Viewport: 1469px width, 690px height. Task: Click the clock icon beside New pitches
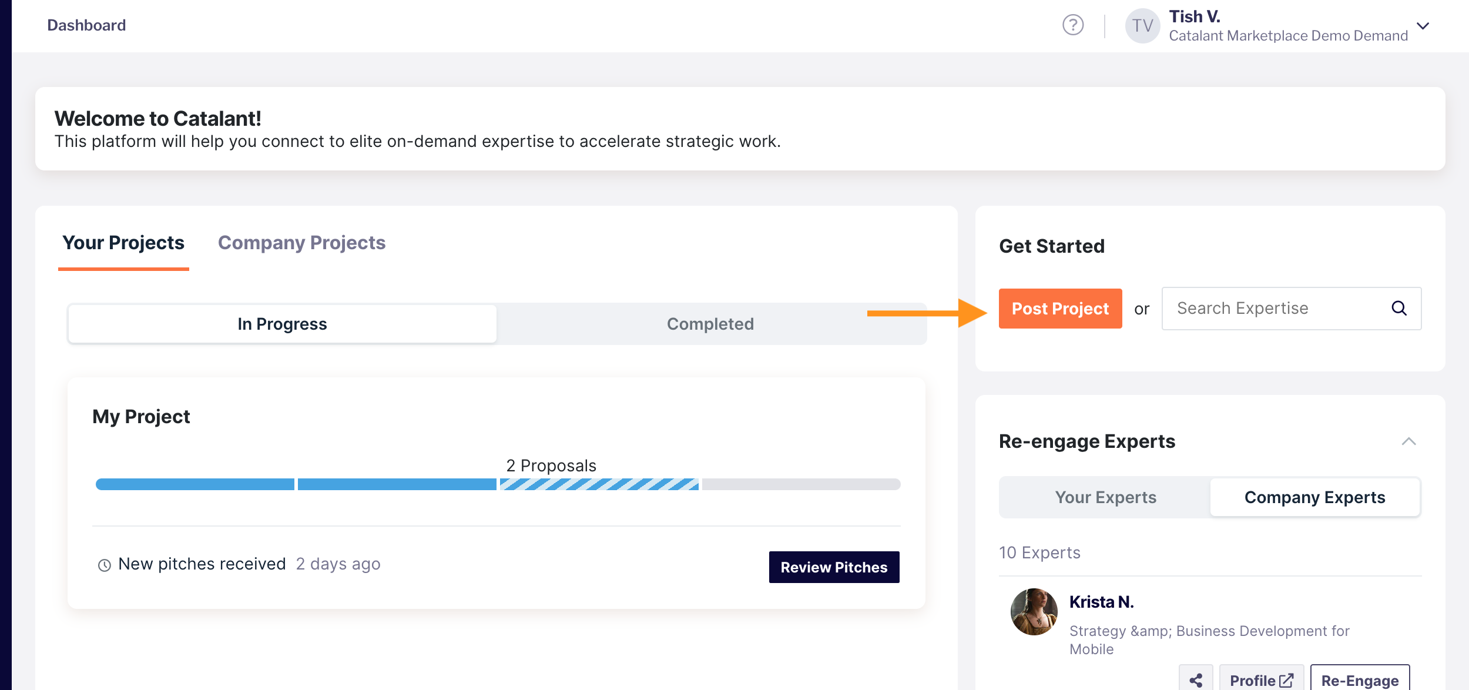click(x=104, y=565)
